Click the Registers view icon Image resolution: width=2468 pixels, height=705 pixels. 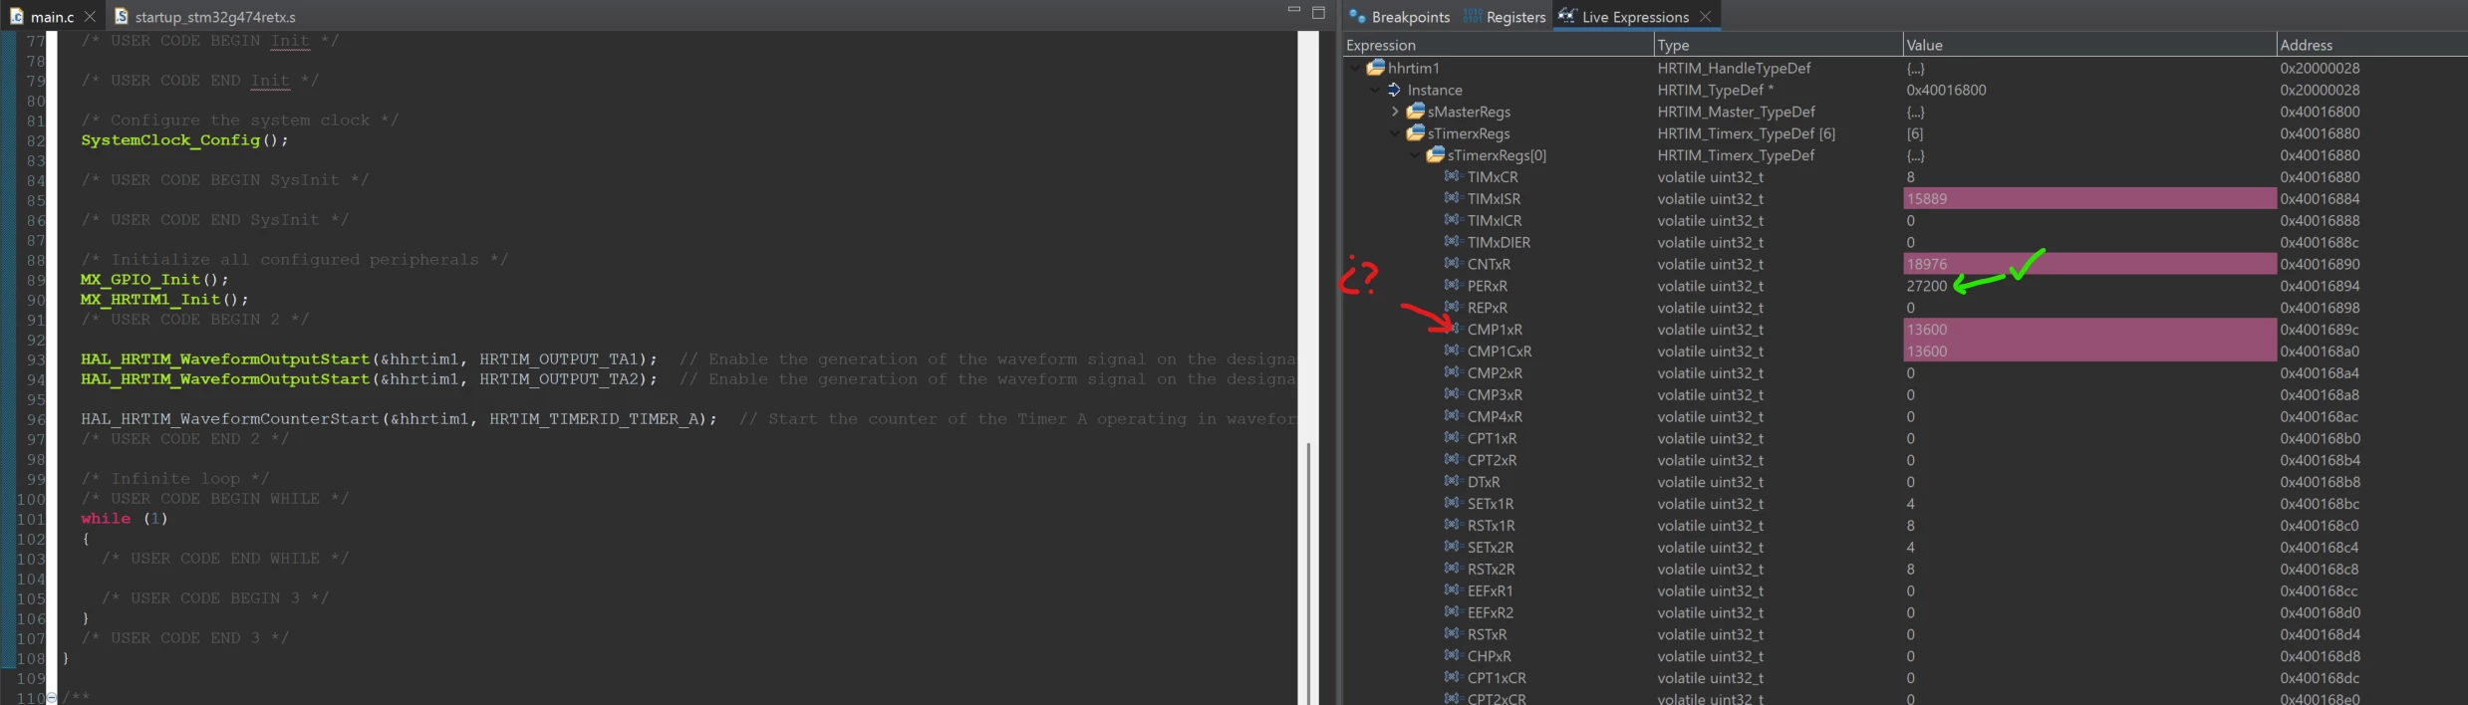(x=1473, y=16)
